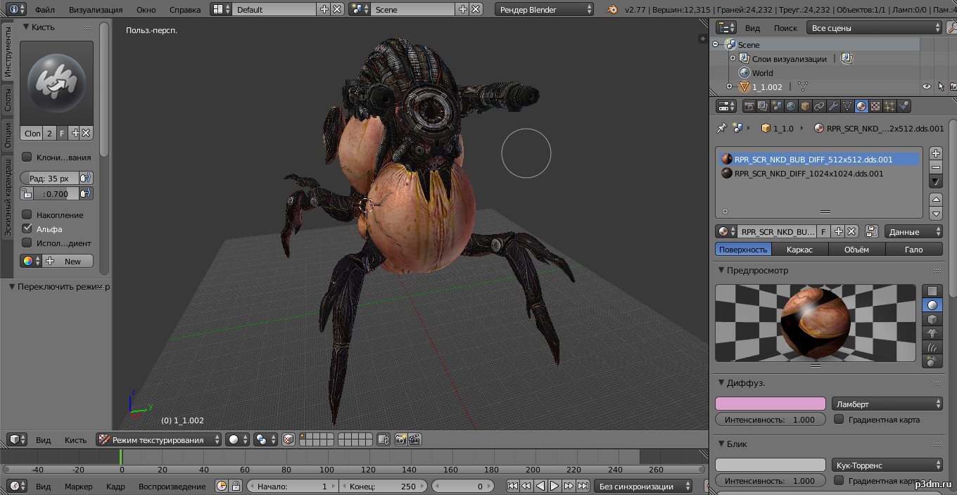This screenshot has height=495, width=957.
Task: Open the World properties globe icon
Action: (x=791, y=106)
